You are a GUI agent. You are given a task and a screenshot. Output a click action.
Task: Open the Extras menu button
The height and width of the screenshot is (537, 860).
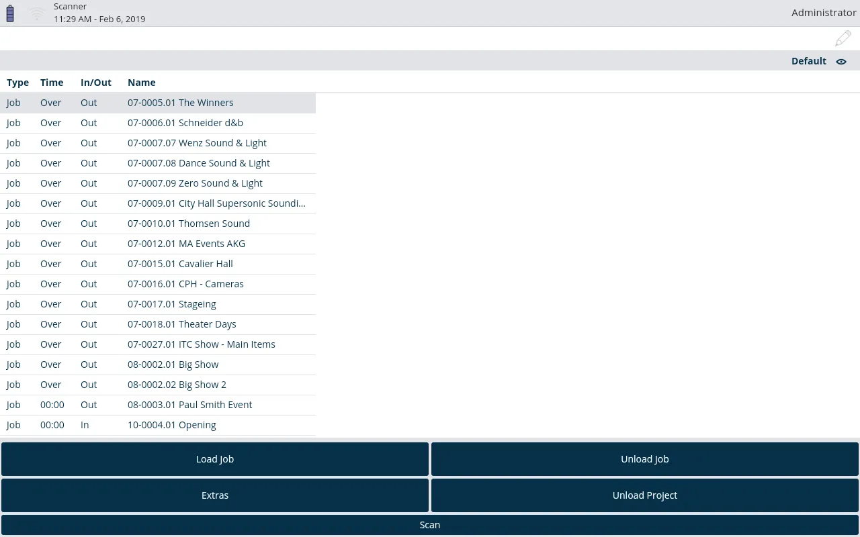click(x=215, y=495)
